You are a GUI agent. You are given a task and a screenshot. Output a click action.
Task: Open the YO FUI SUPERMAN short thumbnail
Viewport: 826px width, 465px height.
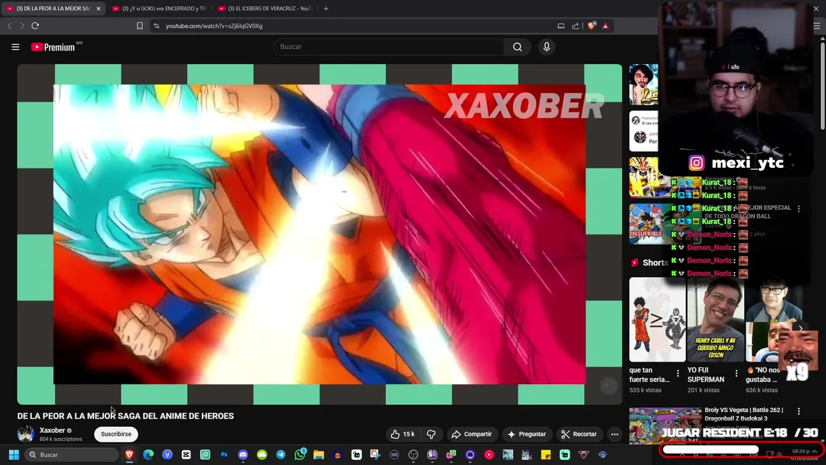(x=716, y=320)
